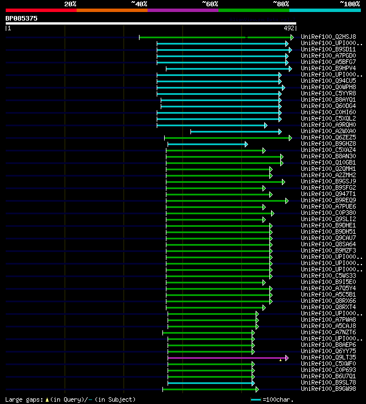This screenshot has height=404, width=366.
Task: Pick the UniRef100_B9DH51 hit name
Action: [328, 231]
